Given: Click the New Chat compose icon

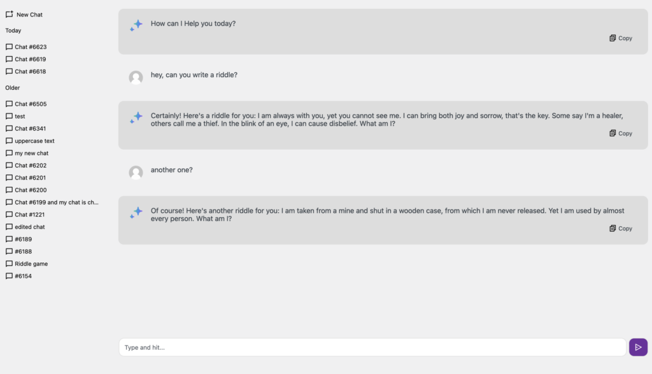Looking at the screenshot, I should coord(10,14).
